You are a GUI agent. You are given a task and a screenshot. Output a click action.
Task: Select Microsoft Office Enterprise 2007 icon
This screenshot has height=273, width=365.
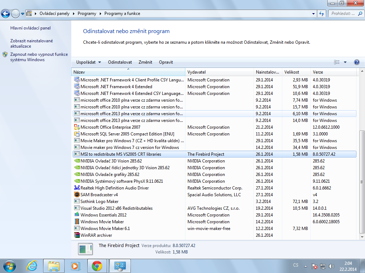point(77,127)
